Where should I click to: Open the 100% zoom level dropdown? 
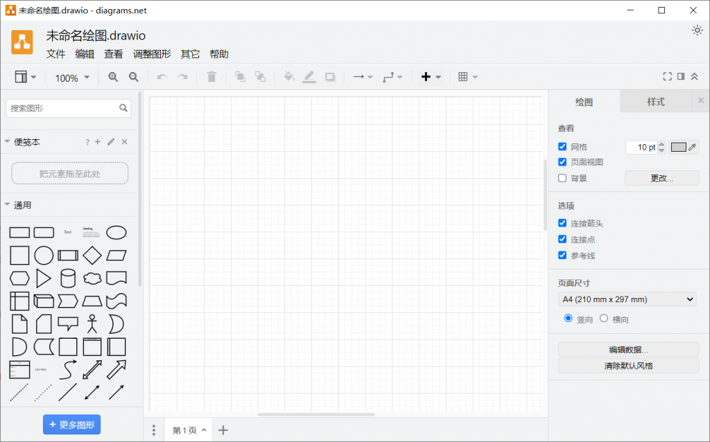click(72, 78)
